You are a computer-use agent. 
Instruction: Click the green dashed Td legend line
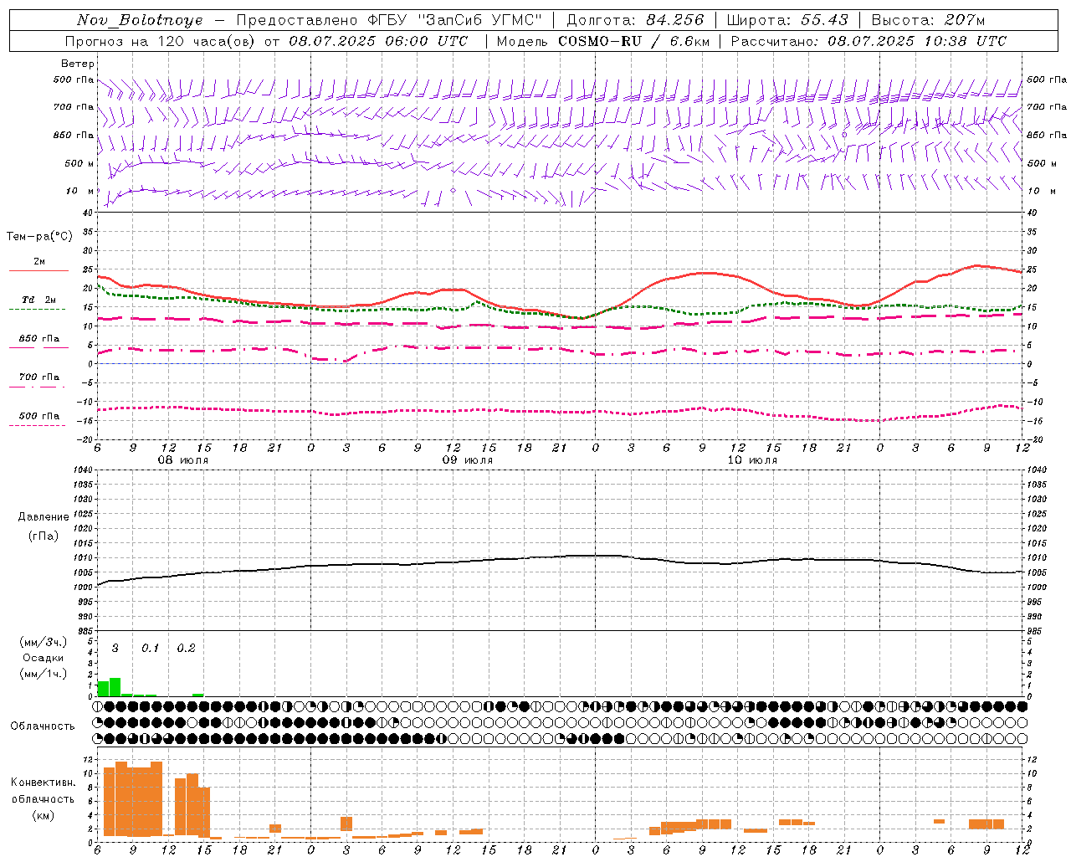pos(37,309)
